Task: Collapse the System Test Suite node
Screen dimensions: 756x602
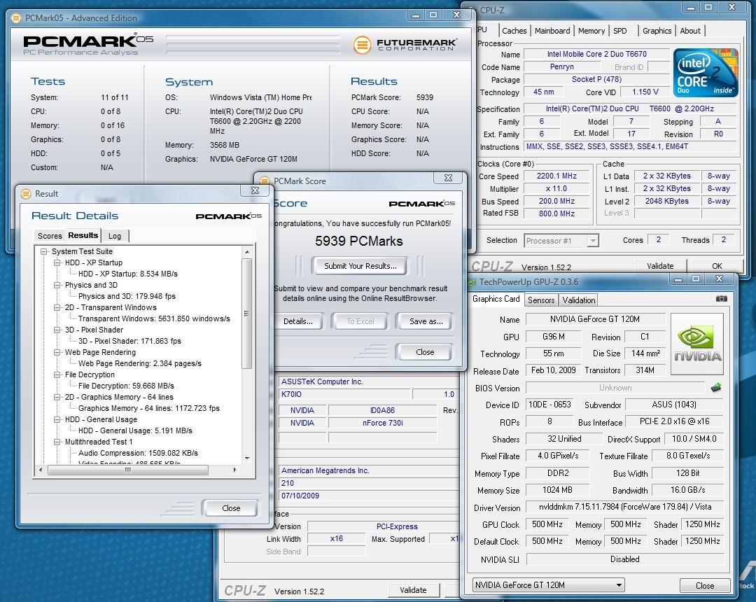Action: [44, 251]
